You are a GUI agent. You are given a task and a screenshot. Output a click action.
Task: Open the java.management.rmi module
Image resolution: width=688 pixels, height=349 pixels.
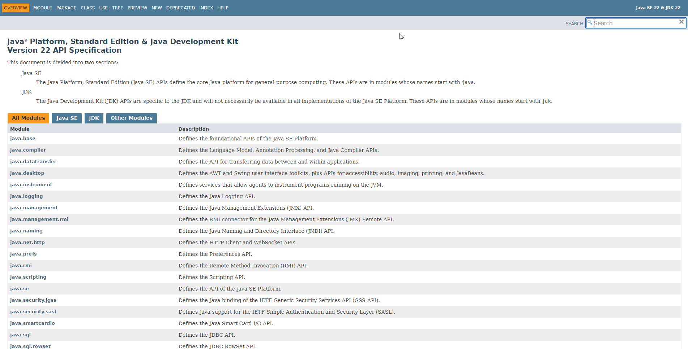(39, 219)
